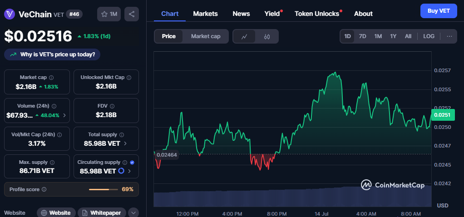
Task: Open the share icon button
Action: pyautogui.click(x=132, y=14)
